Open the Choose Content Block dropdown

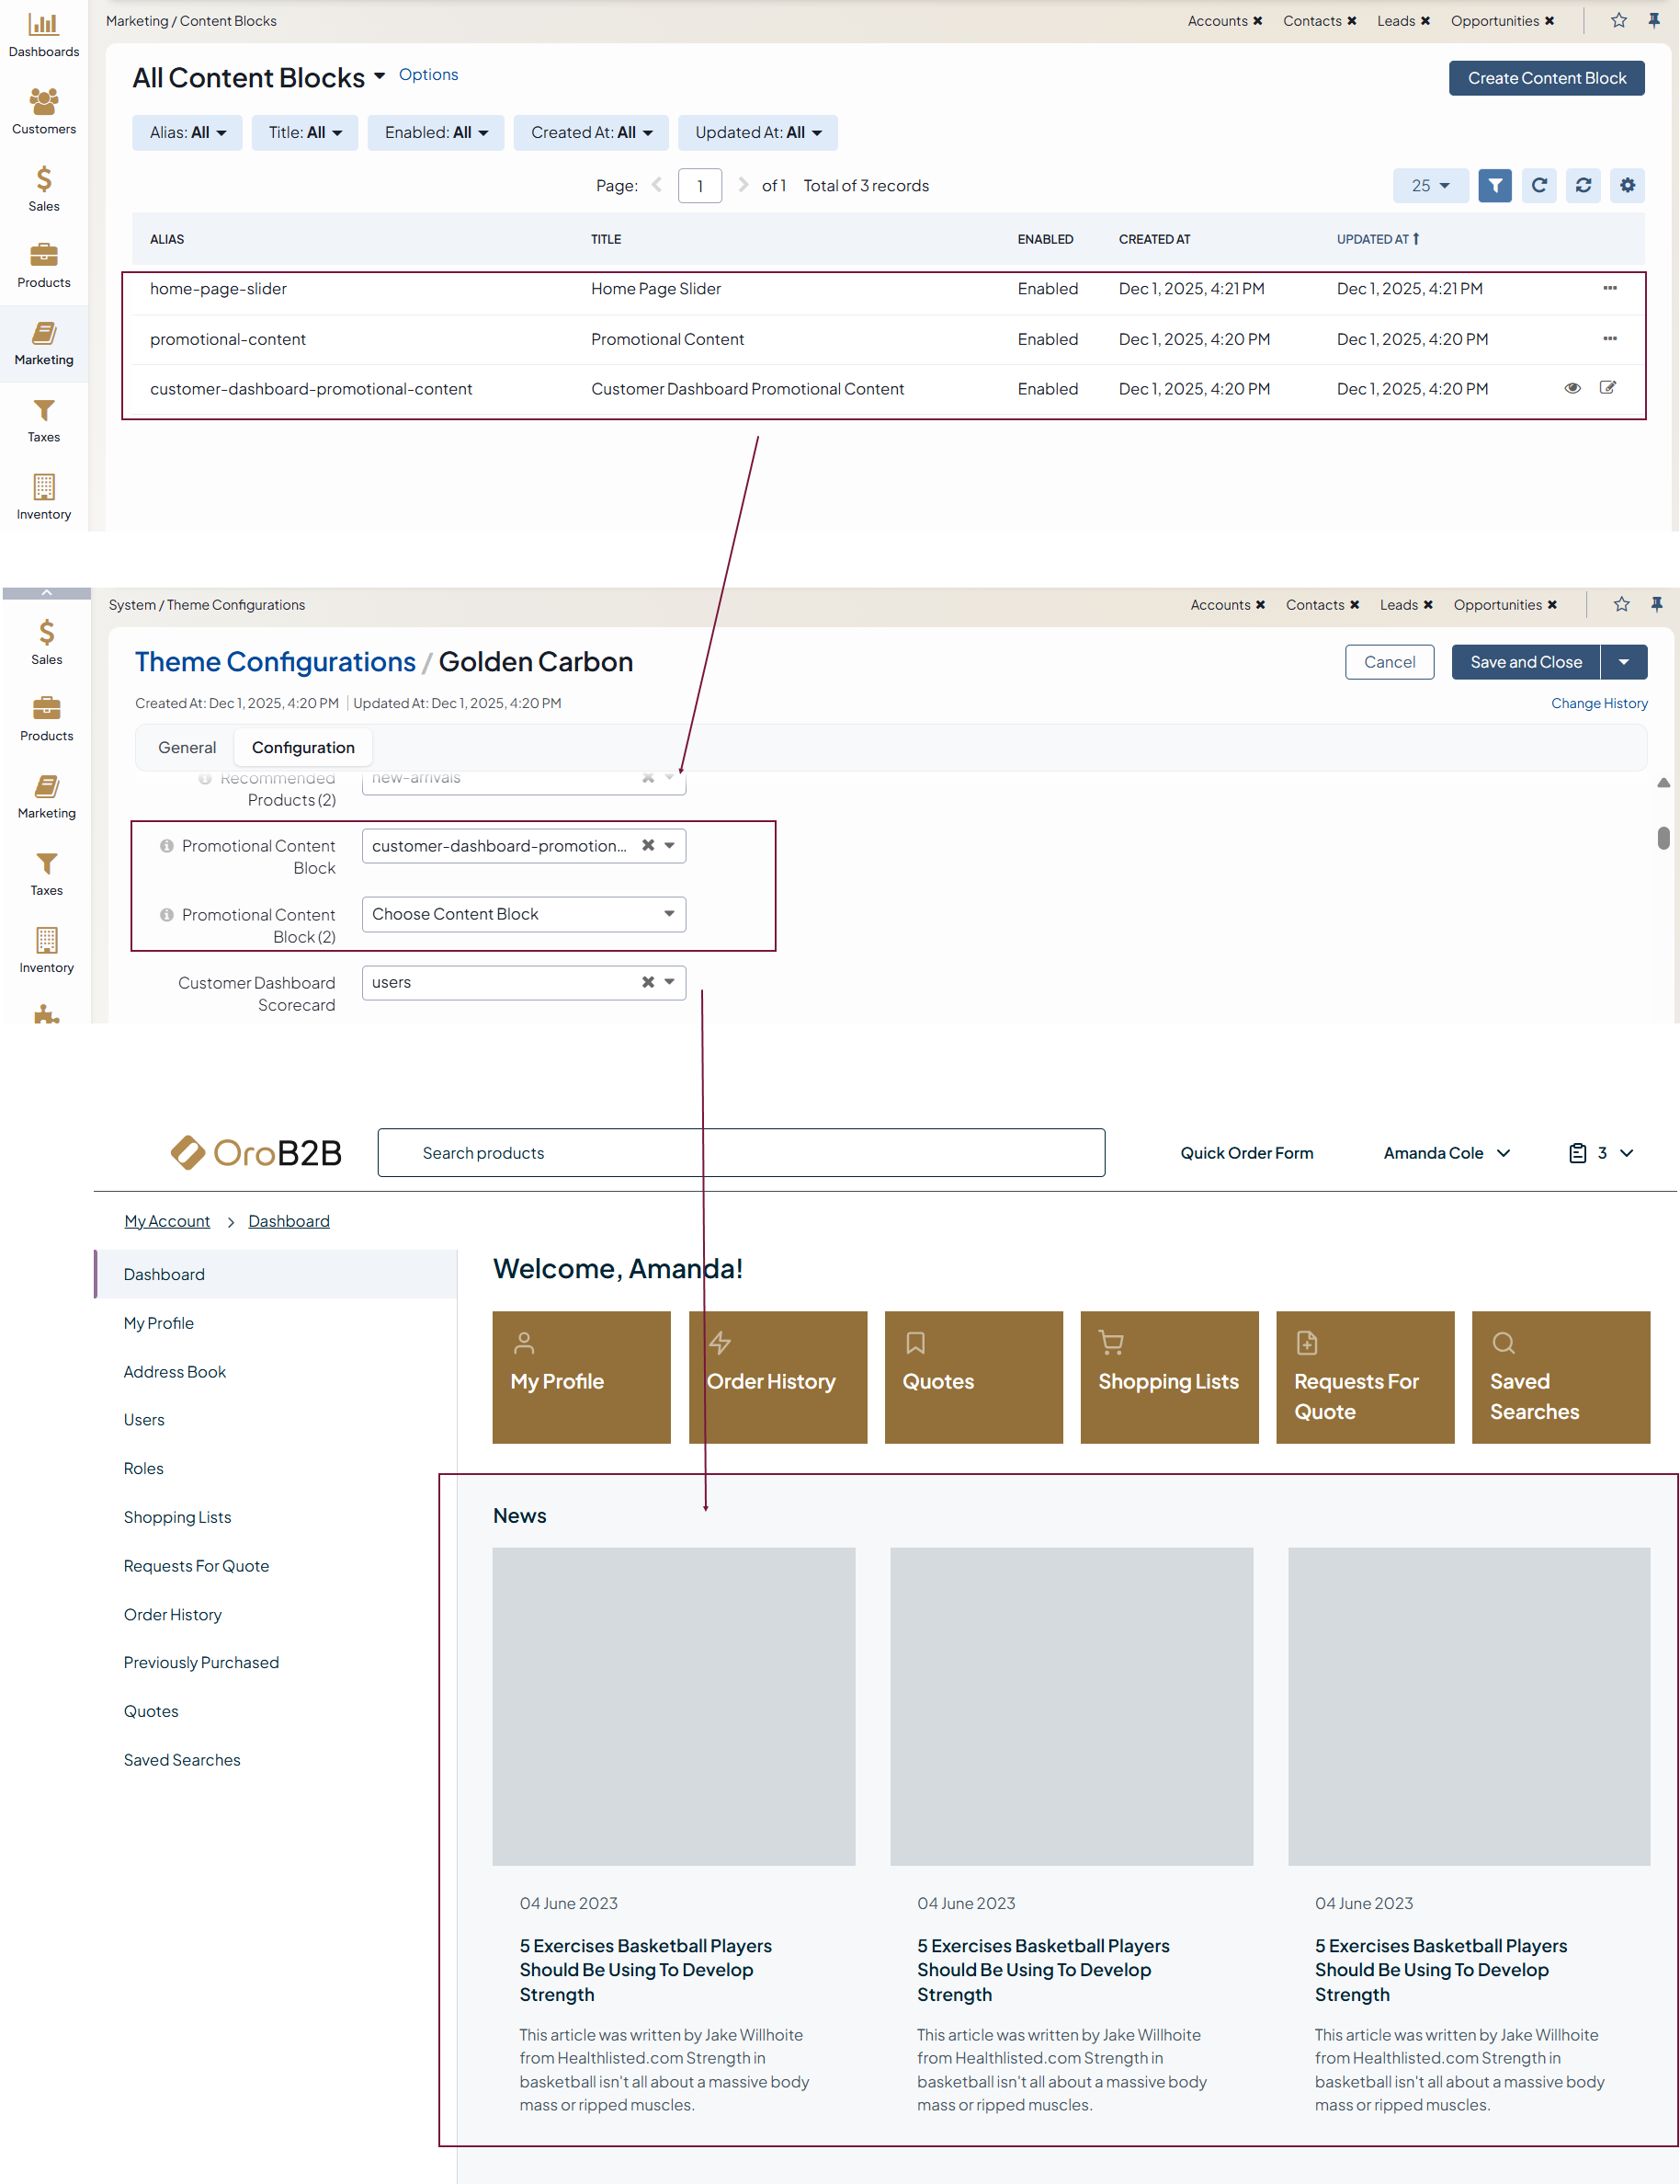pos(523,914)
